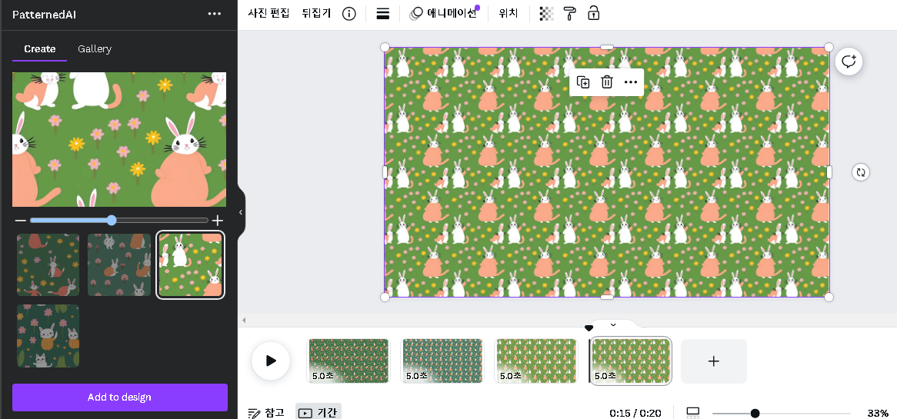The image size is (897, 419).
Task: Increase pattern scale with the plus icon
Action: click(218, 221)
